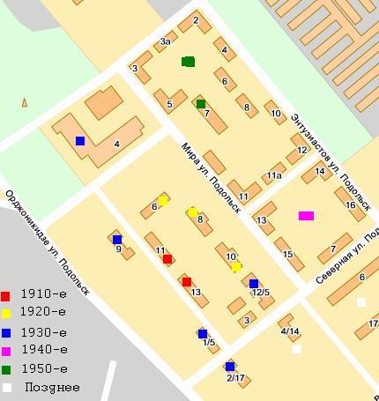Click the Энтузиастов ул. Подольск street label
379x401 pixels.
331,162
